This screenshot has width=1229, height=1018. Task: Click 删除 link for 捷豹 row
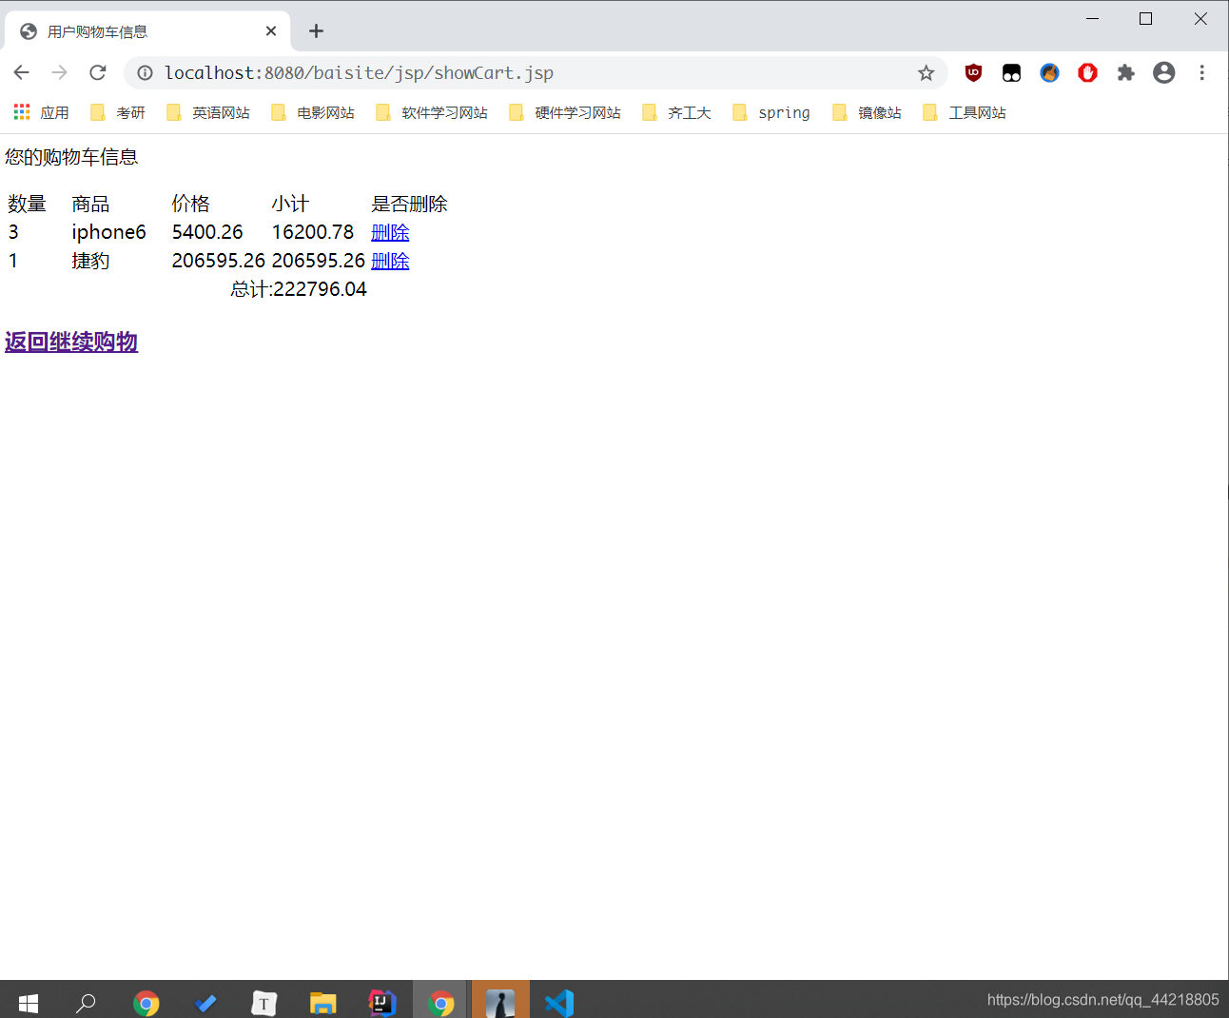390,261
